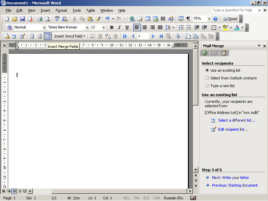Undo the last action
268x201 pixels.
click(107, 19)
